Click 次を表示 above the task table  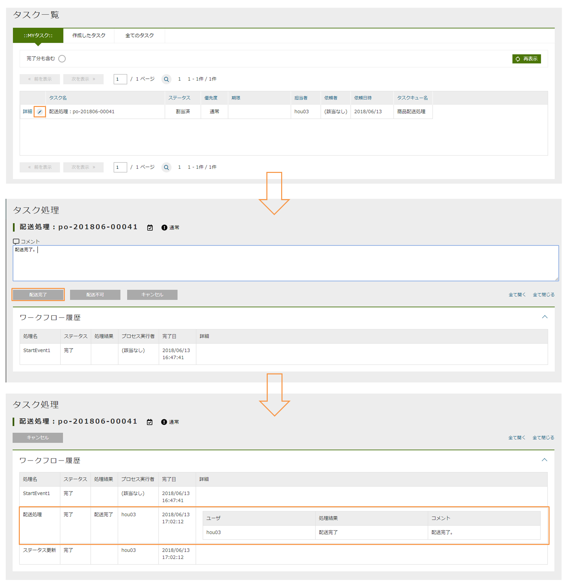[x=83, y=79]
